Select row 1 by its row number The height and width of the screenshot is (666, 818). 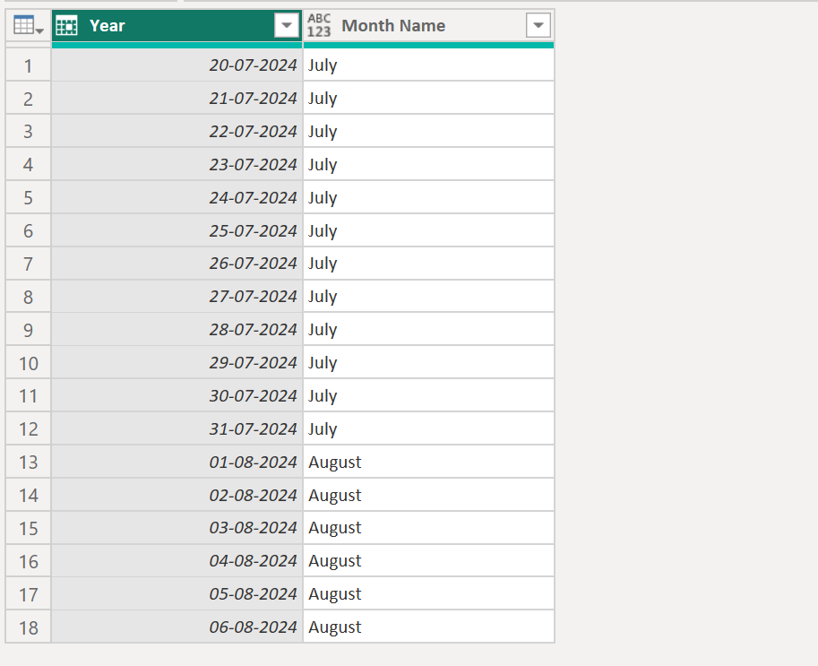pyautogui.click(x=28, y=65)
